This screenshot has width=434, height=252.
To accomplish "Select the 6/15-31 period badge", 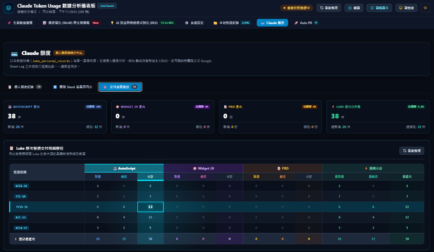I will (21, 186).
